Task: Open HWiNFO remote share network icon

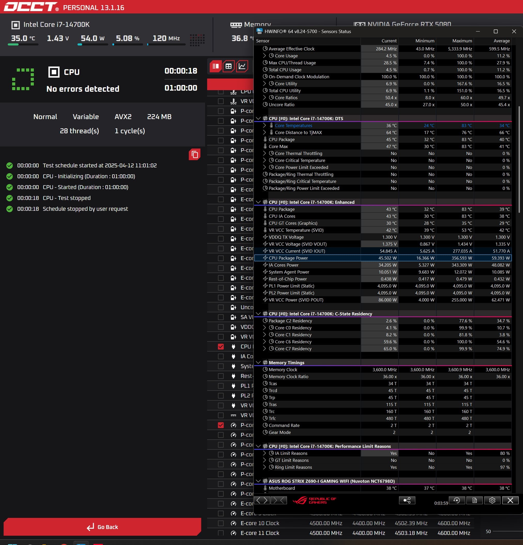Action: [407, 500]
